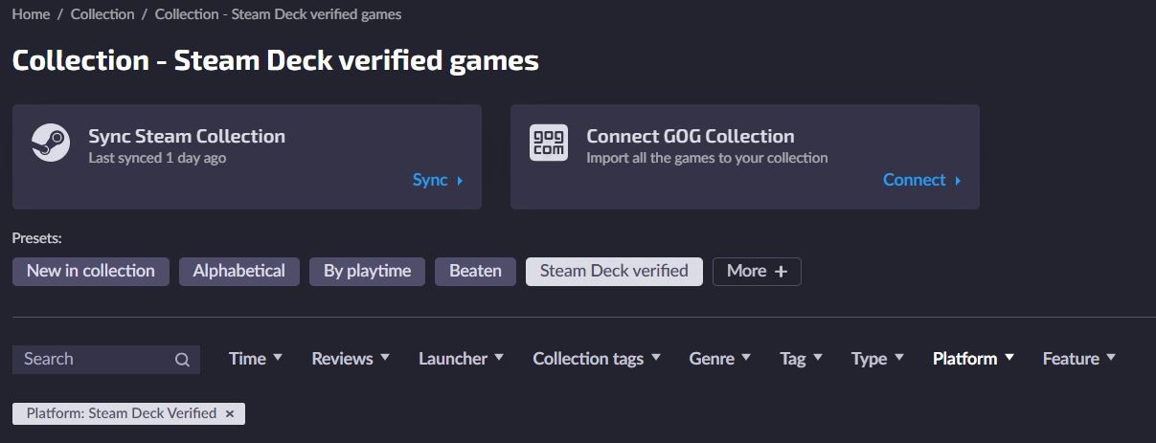Screen dimensions: 1156x443
Task: Click the arrow next to Sync
Action: pyautogui.click(x=460, y=180)
